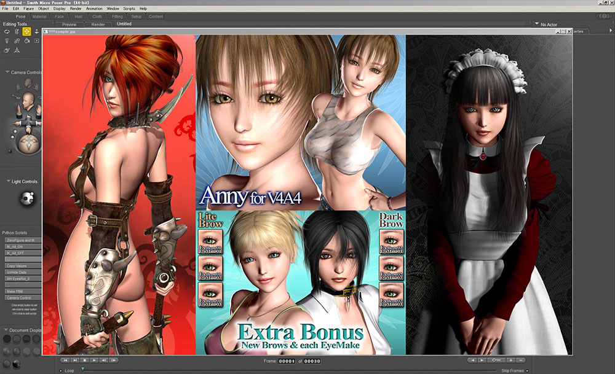The image size is (615, 374).
Task: Open the Scripts menu
Action: pos(129,8)
